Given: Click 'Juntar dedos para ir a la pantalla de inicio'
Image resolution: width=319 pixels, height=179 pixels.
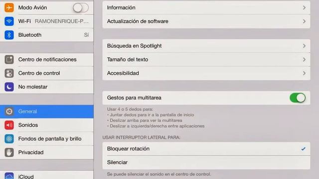Looking at the screenshot, I should pyautogui.click(x=152, y=115).
